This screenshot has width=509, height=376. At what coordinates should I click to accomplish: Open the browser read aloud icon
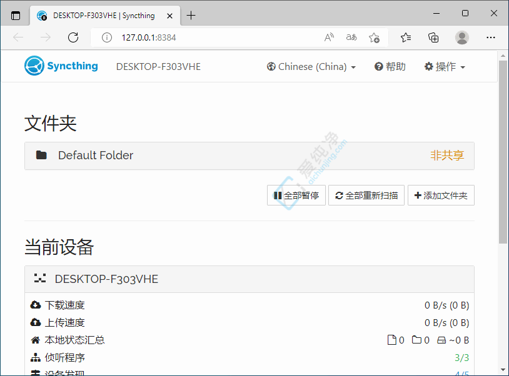(x=329, y=37)
